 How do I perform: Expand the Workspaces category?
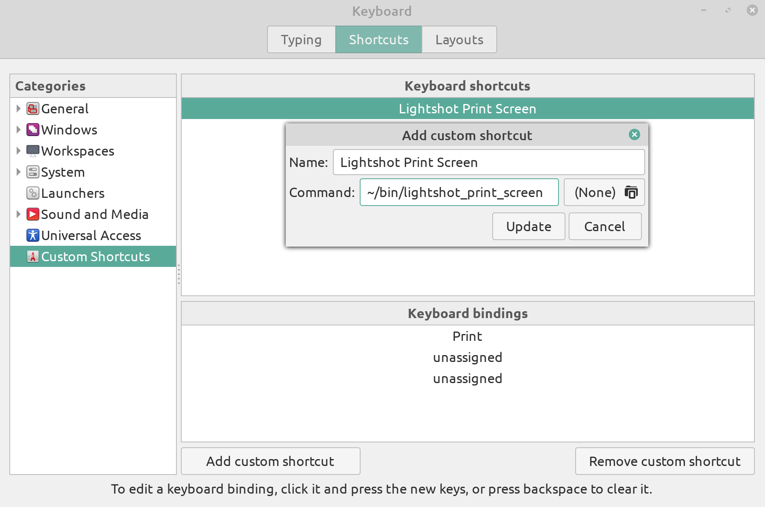[18, 151]
